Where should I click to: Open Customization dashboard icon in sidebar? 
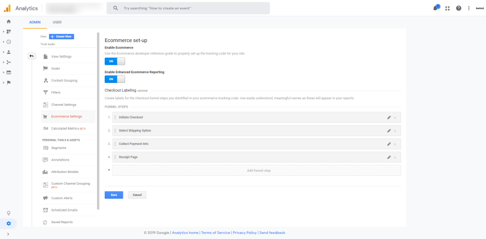click(9, 32)
